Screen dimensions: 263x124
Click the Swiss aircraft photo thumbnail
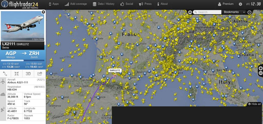23,26
